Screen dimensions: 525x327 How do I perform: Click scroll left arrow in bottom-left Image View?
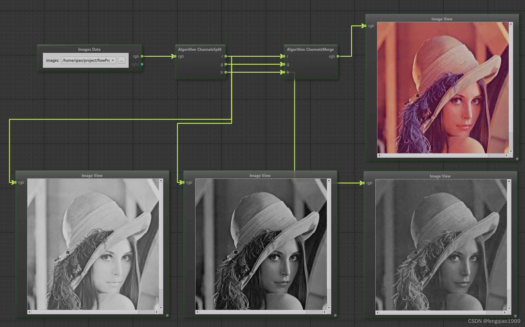[x=29, y=312]
